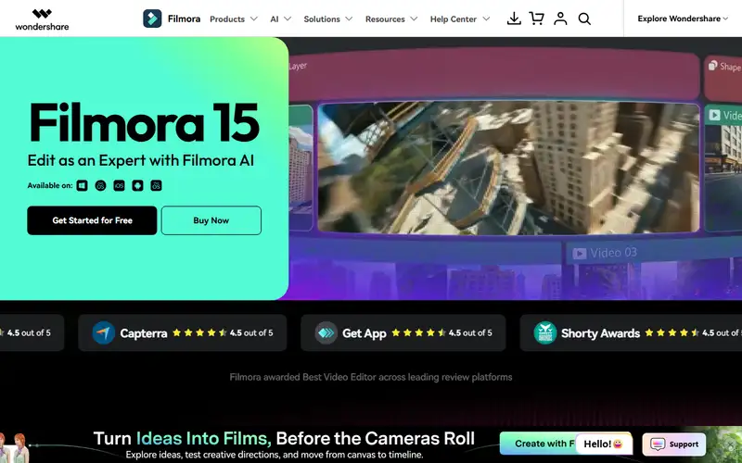Open the search magnifier icon

click(584, 19)
